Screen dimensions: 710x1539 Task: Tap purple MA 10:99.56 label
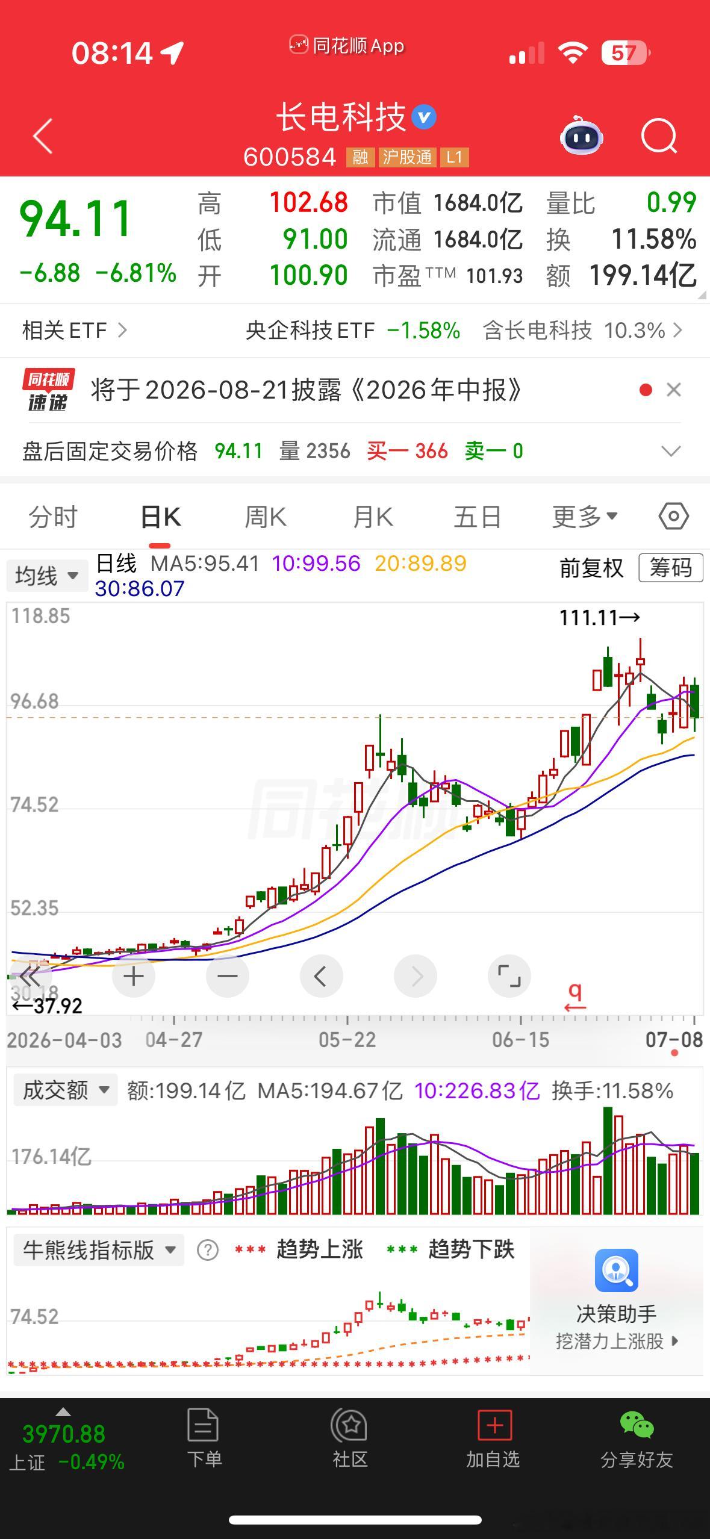click(x=316, y=564)
